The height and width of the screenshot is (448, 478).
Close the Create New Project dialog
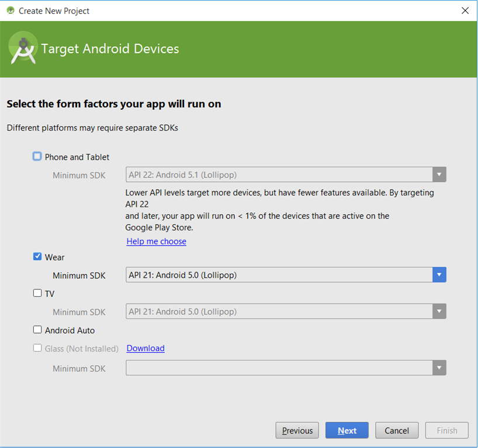465,10
